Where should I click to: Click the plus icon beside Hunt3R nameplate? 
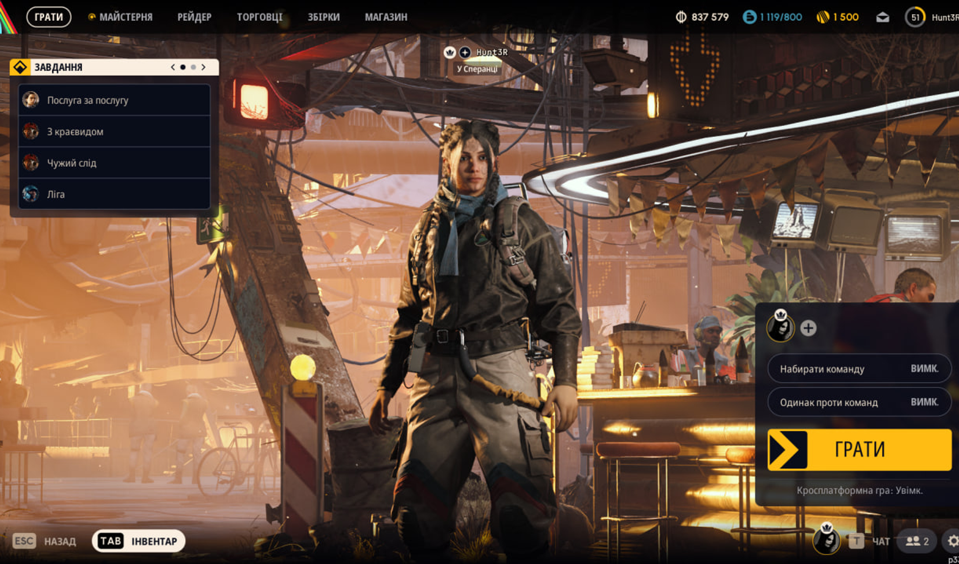pos(464,52)
